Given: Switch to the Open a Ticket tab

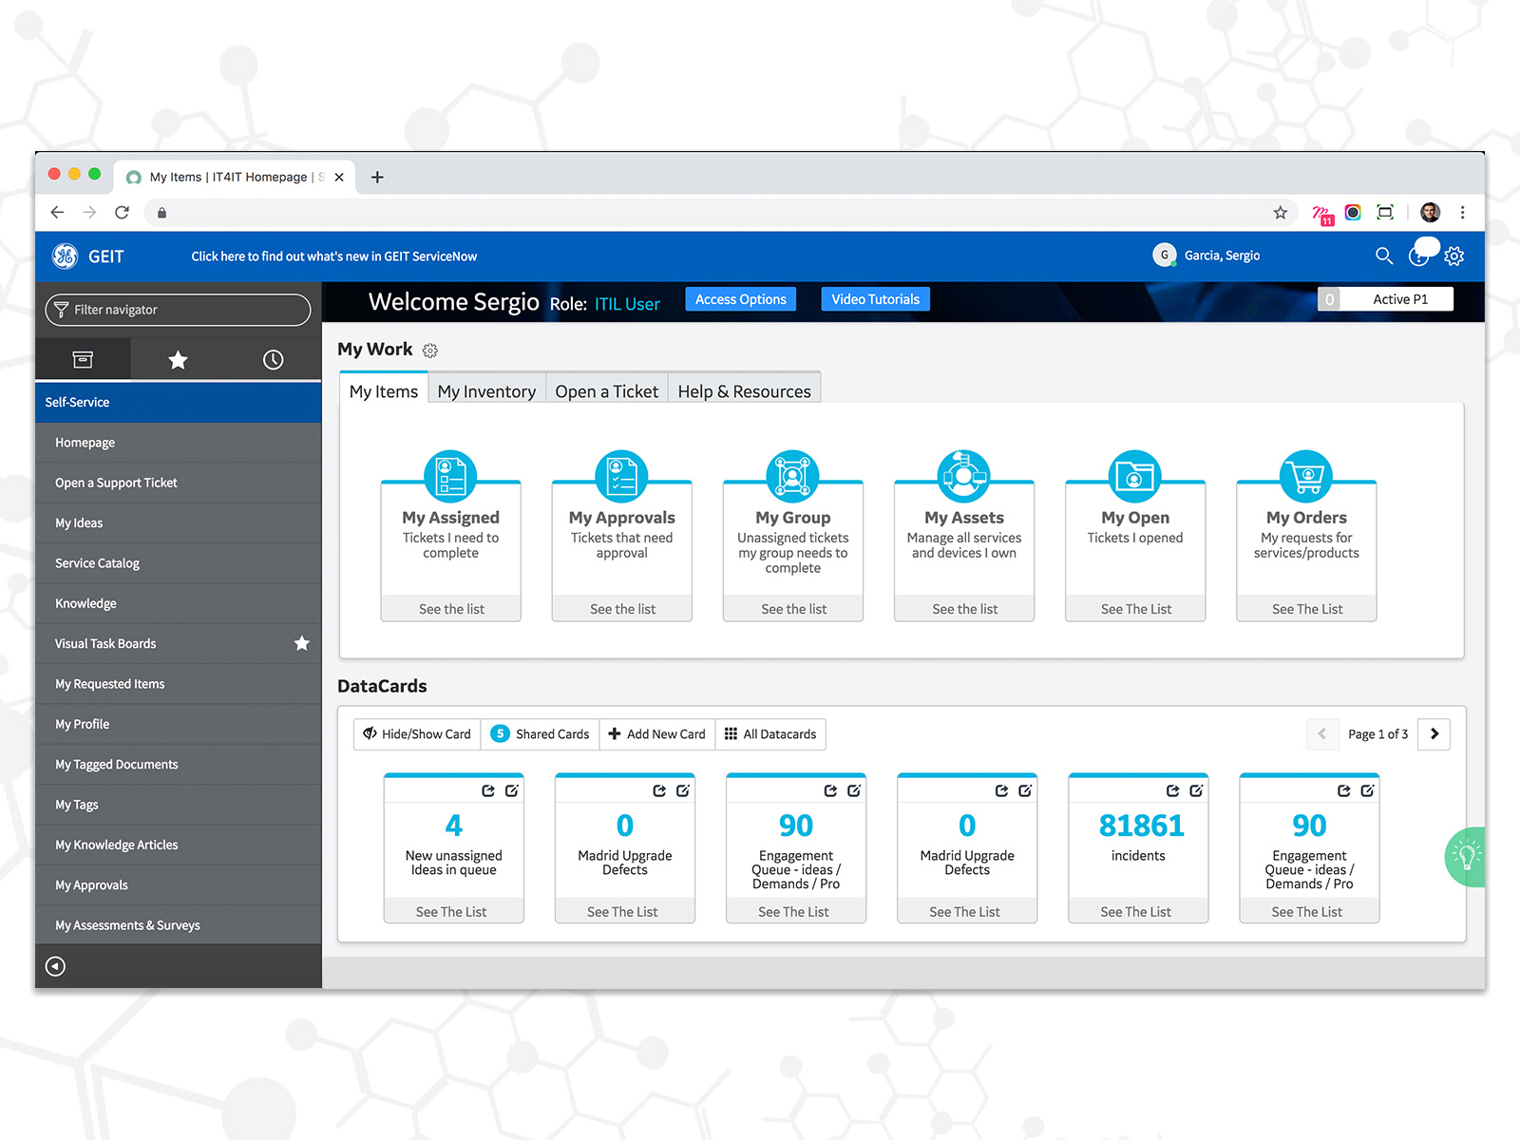Looking at the screenshot, I should 606,391.
